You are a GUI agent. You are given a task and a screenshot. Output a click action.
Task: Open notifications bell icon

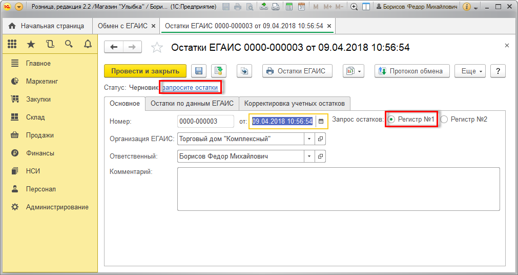click(x=88, y=44)
